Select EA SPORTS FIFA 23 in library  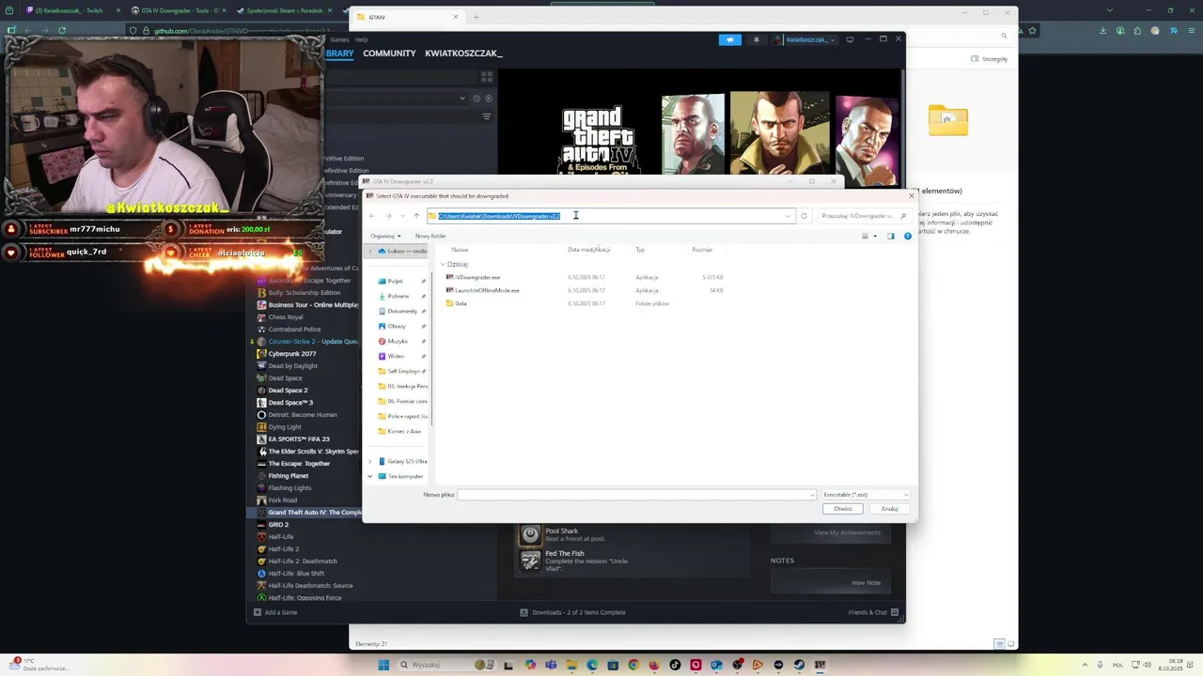click(299, 439)
